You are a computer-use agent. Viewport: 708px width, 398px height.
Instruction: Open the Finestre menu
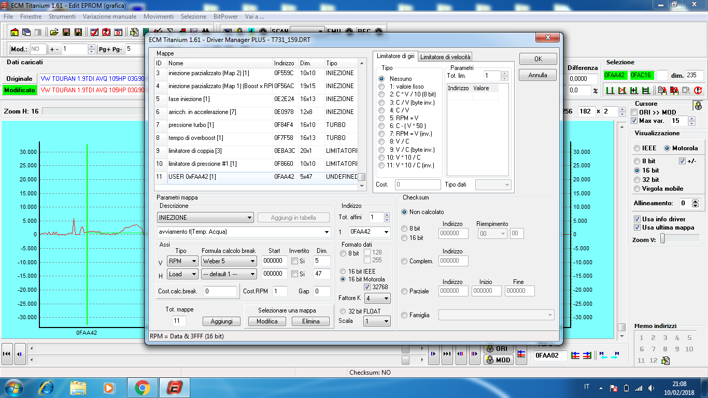coord(31,17)
